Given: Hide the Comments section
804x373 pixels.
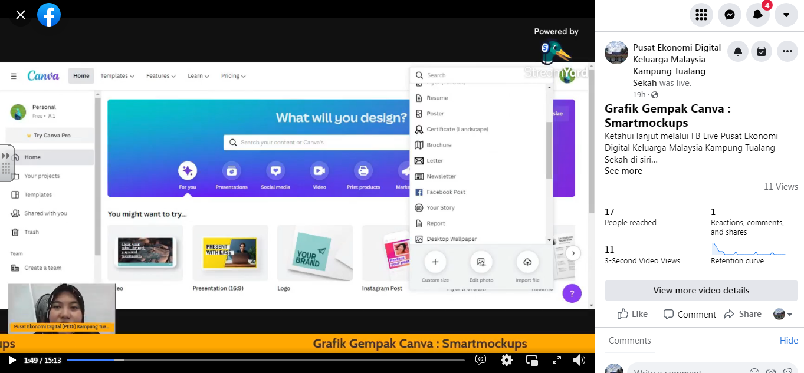Looking at the screenshot, I should (789, 341).
